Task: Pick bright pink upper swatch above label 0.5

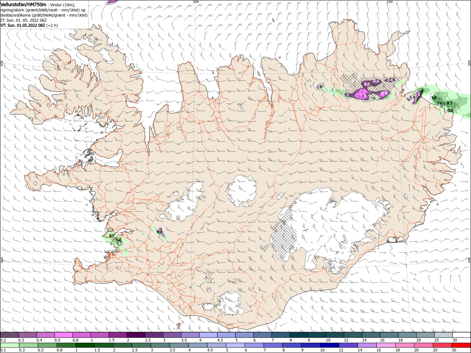Action: click(63, 335)
